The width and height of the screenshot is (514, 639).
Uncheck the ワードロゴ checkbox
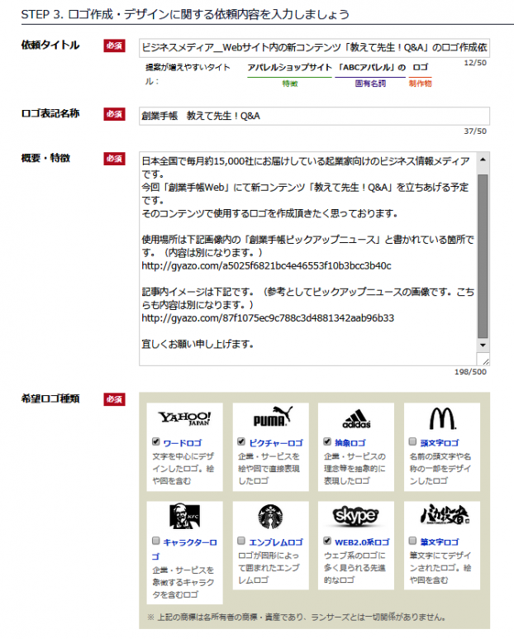155,441
